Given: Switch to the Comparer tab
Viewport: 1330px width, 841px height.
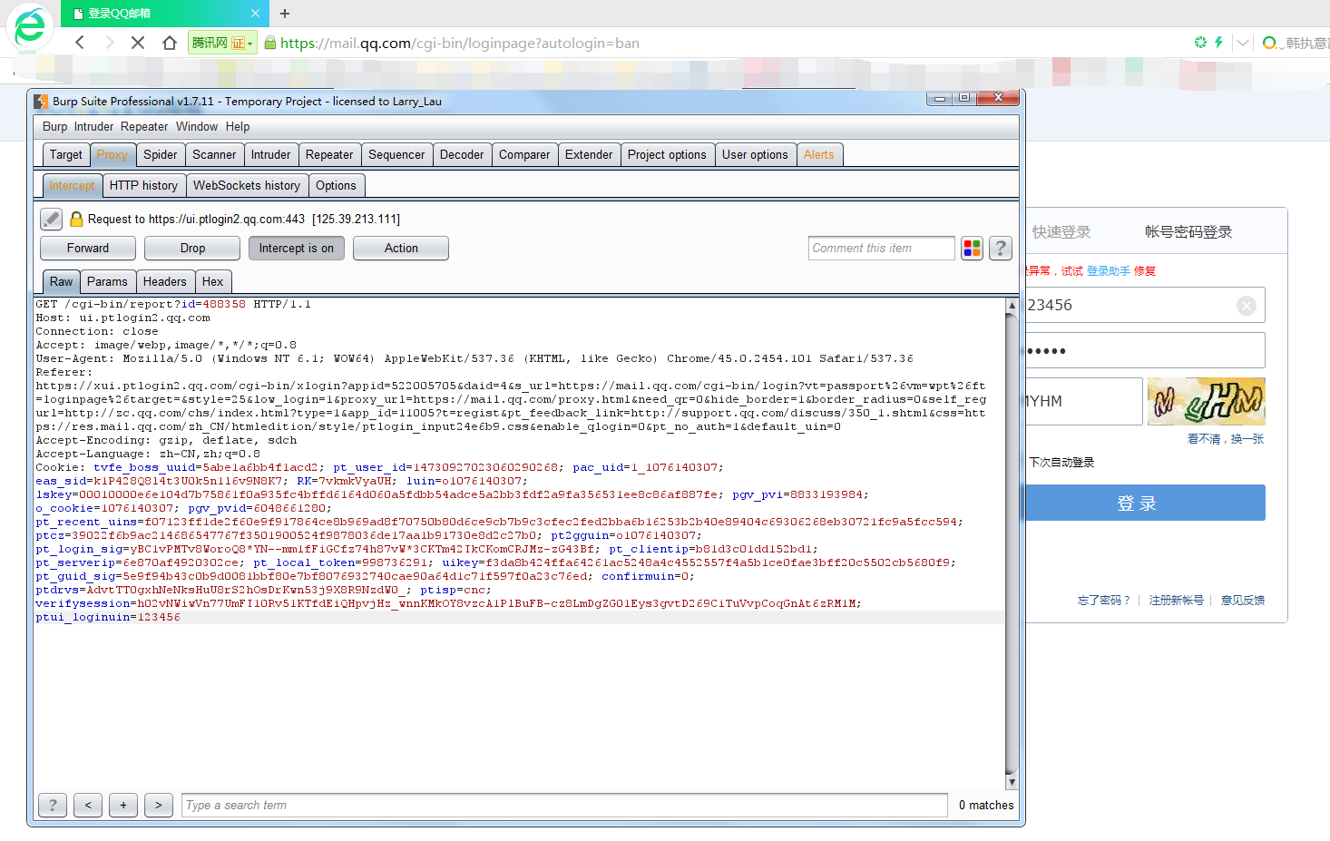Looking at the screenshot, I should tap(524, 155).
